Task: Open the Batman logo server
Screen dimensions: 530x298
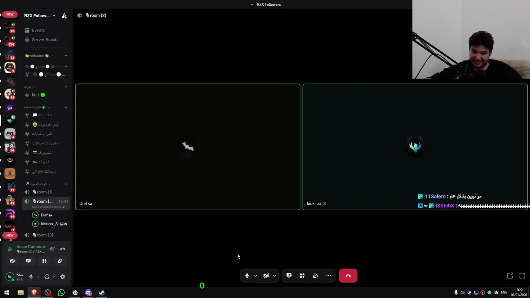Action: point(10,160)
